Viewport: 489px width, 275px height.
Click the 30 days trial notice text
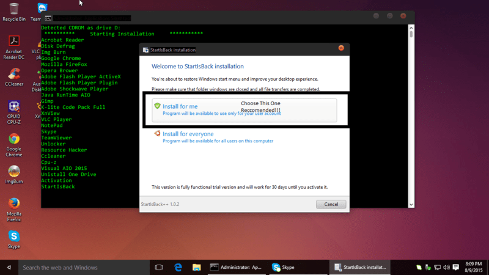[240, 187]
